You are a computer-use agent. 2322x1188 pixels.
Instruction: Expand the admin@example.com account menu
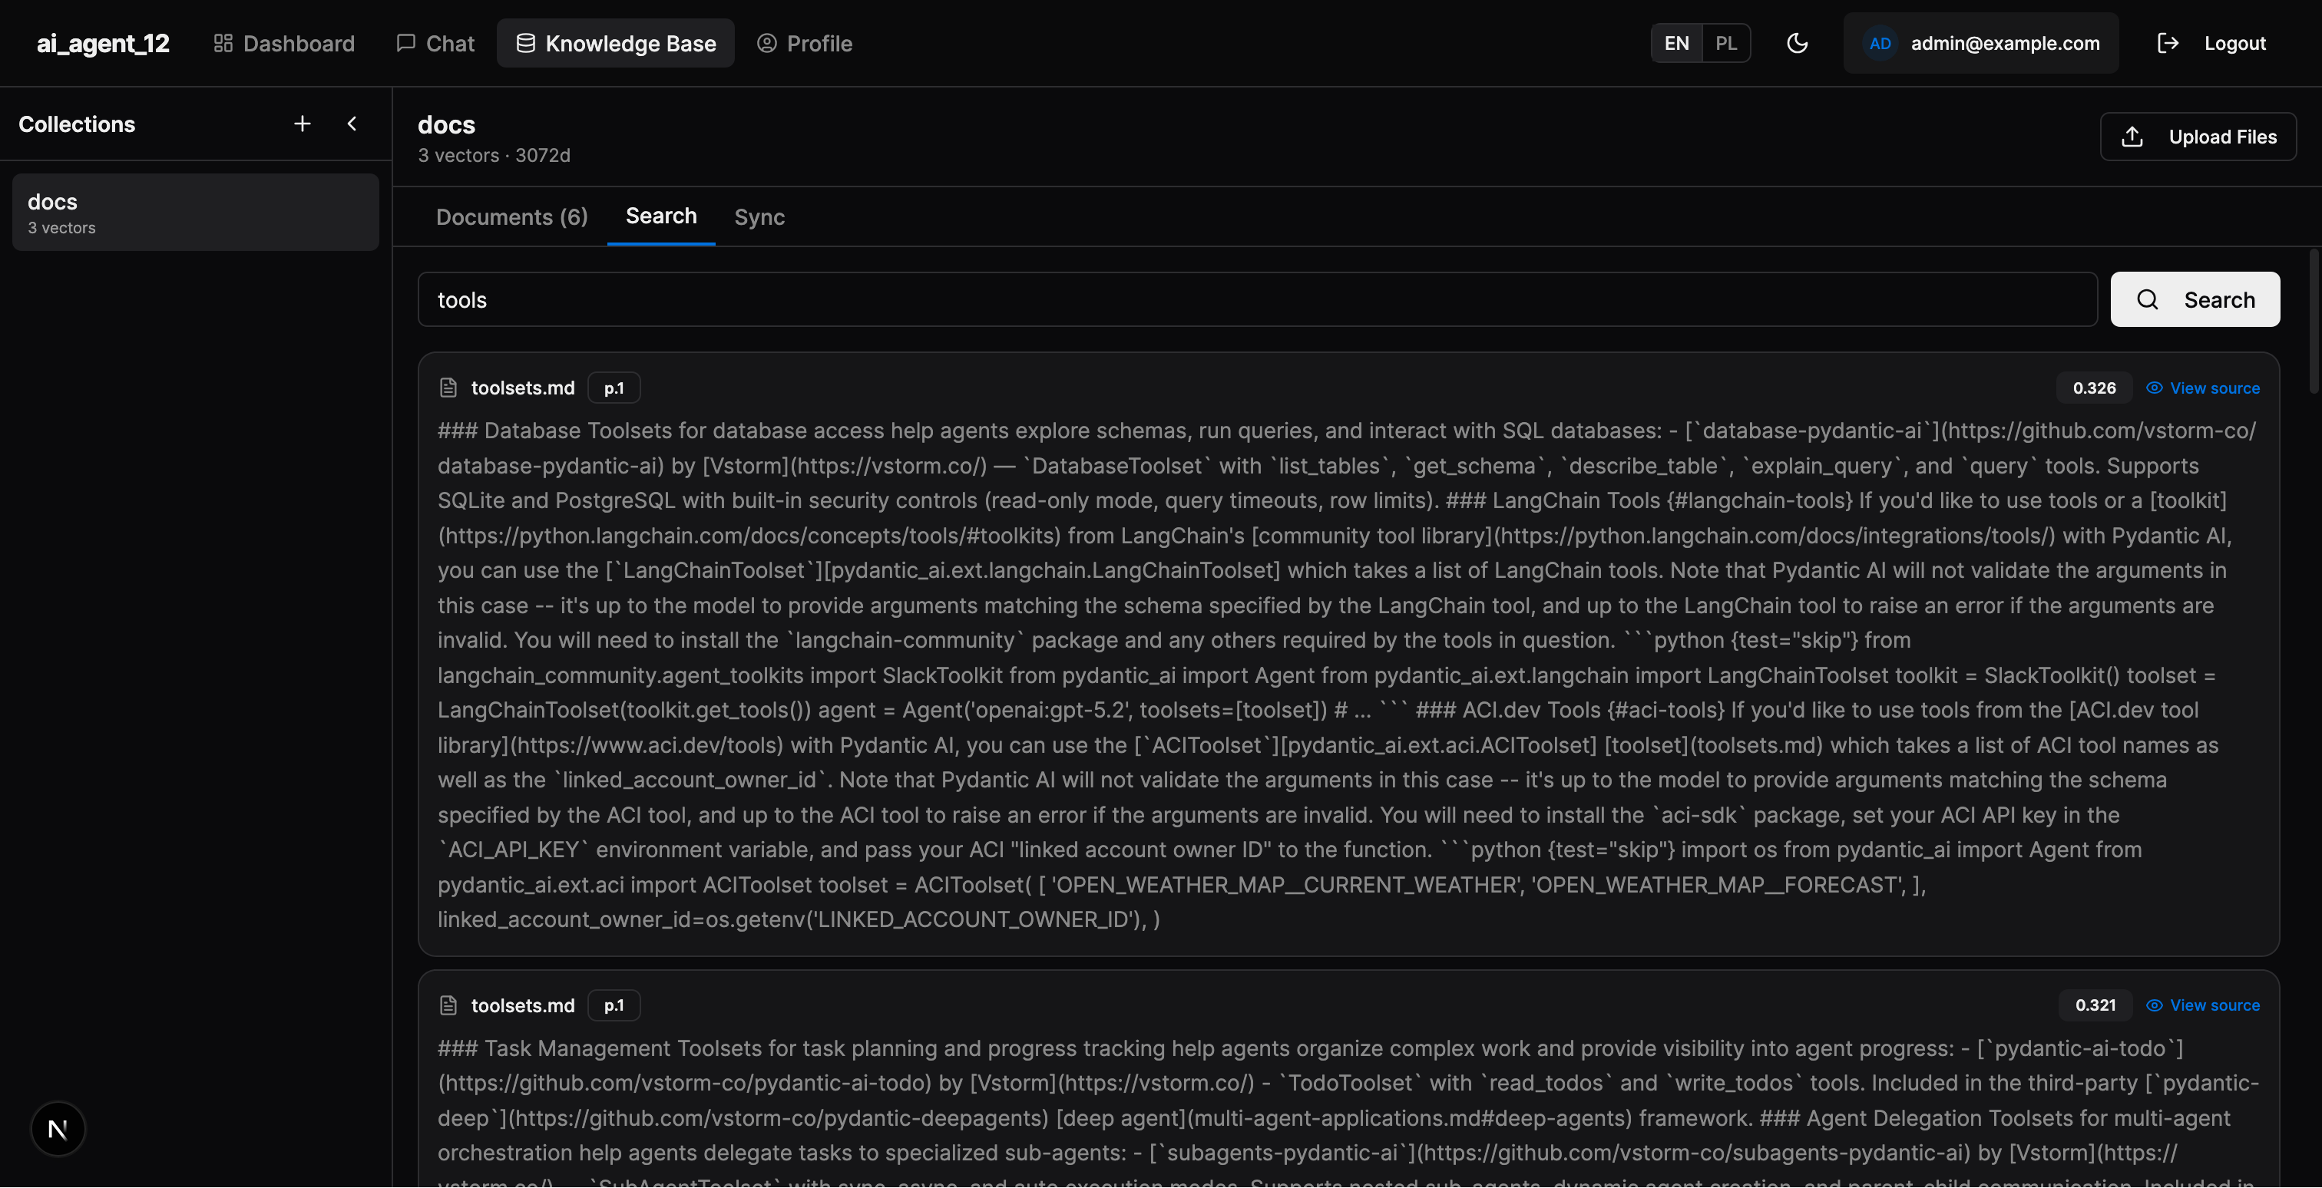tap(1980, 42)
